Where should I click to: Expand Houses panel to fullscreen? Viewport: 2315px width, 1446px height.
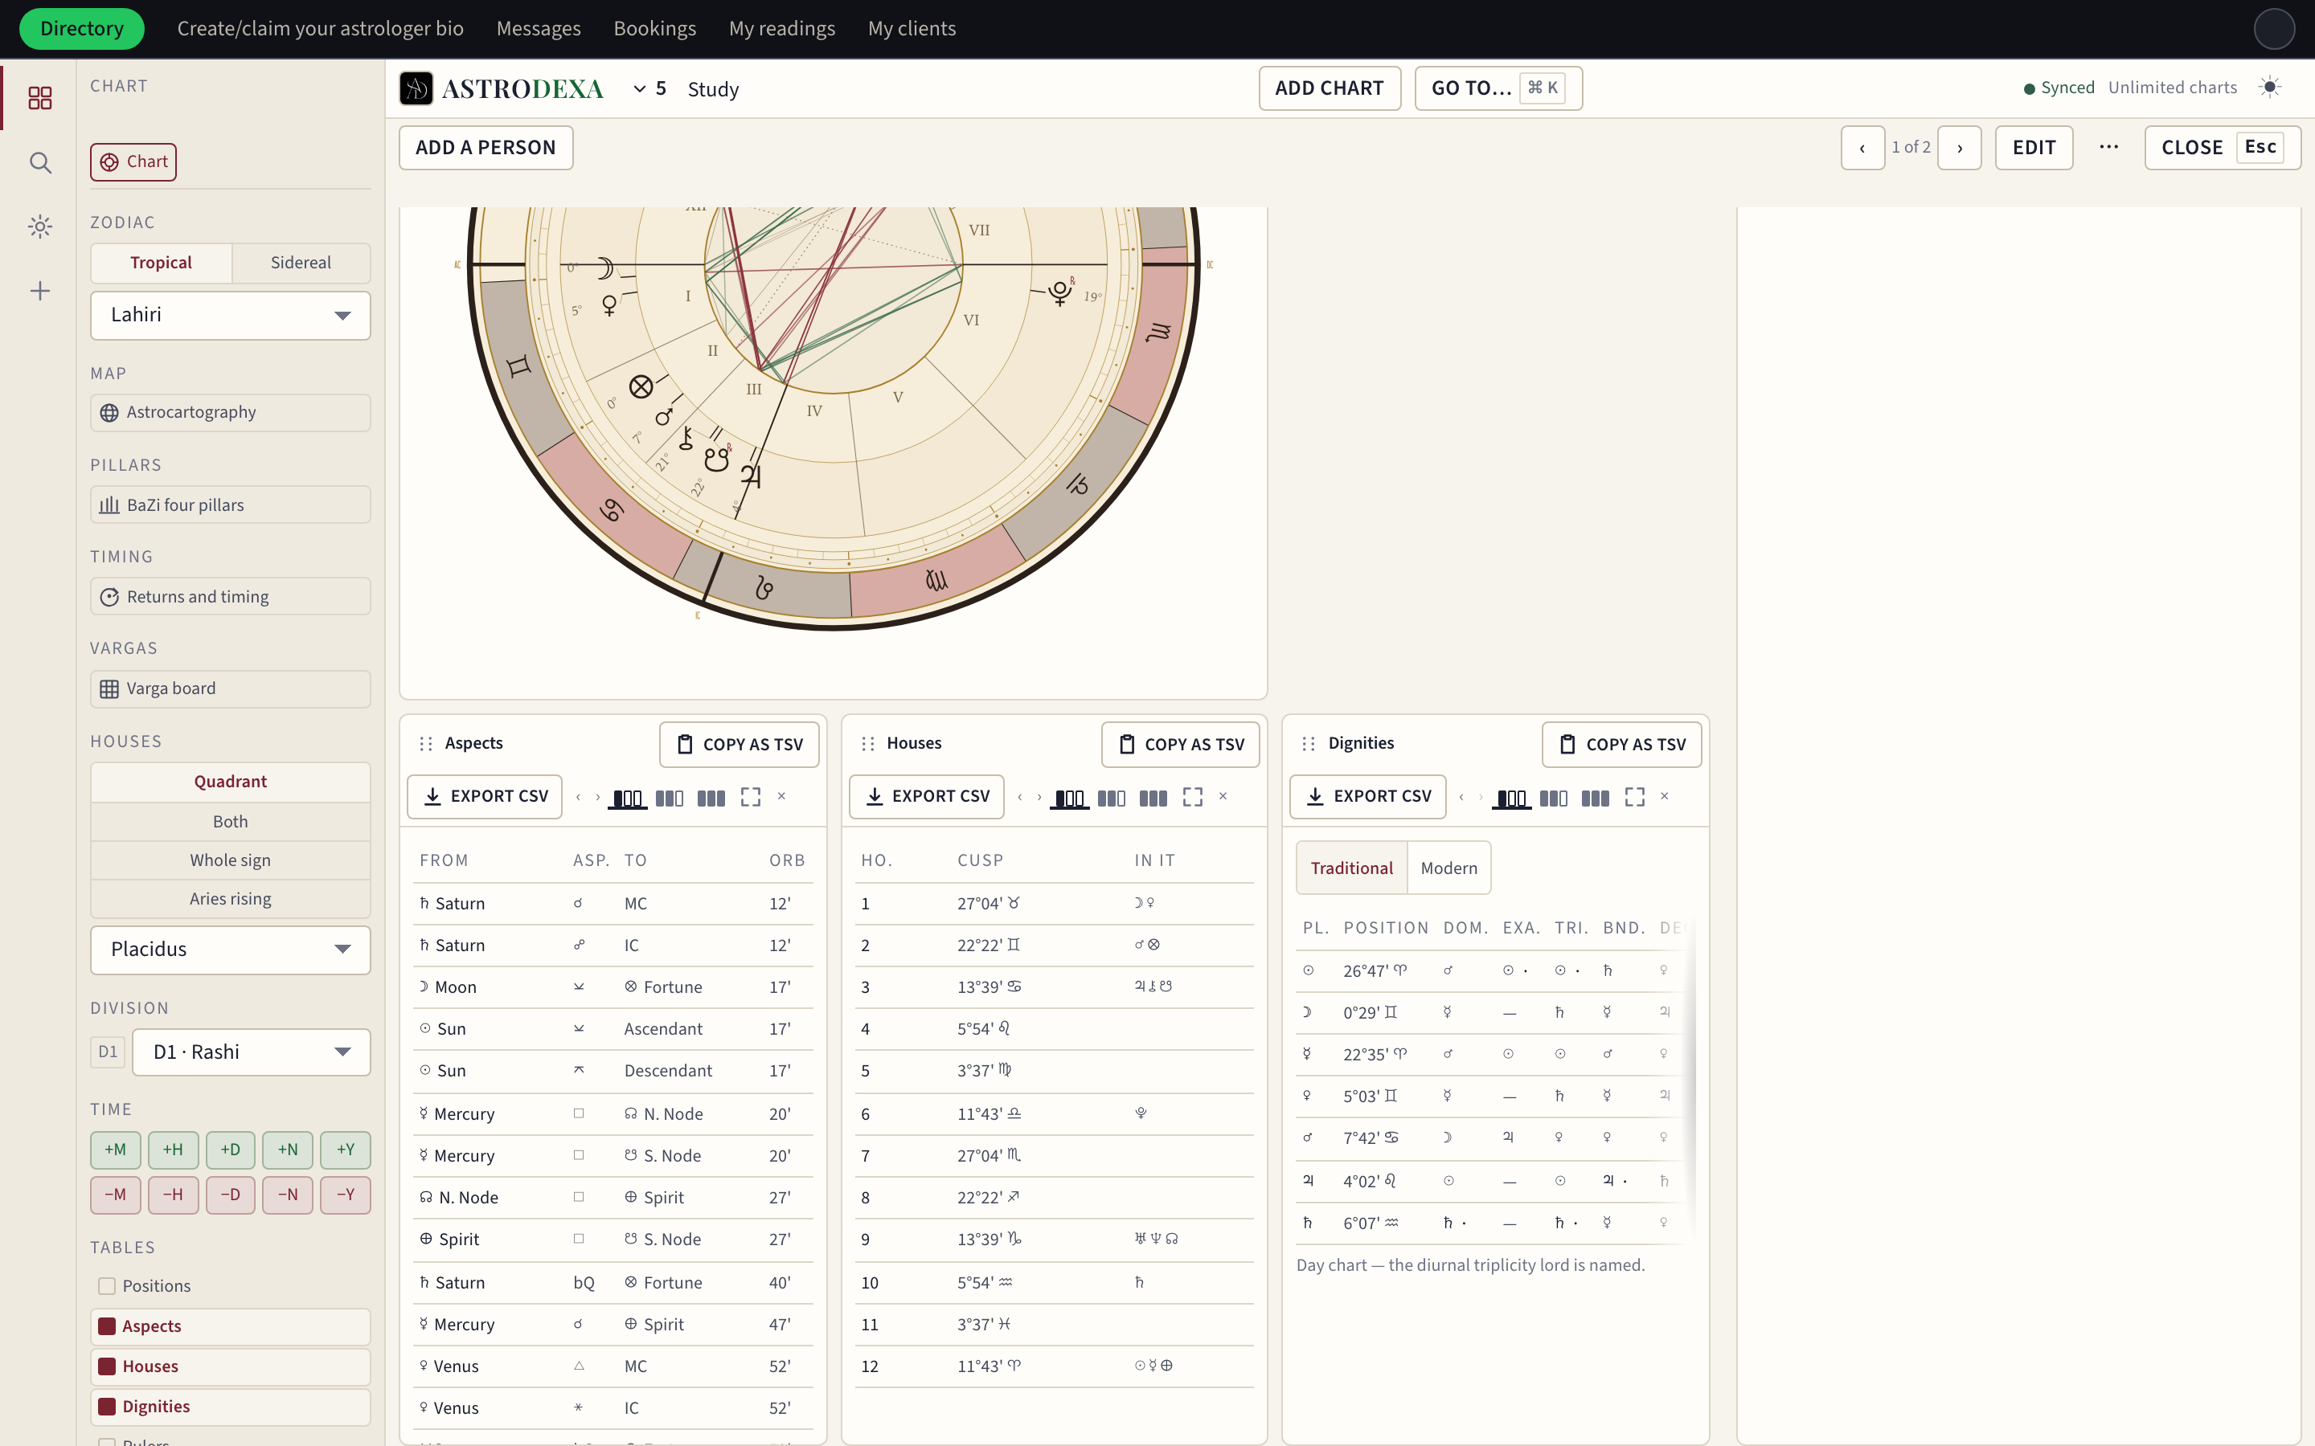point(1192,797)
